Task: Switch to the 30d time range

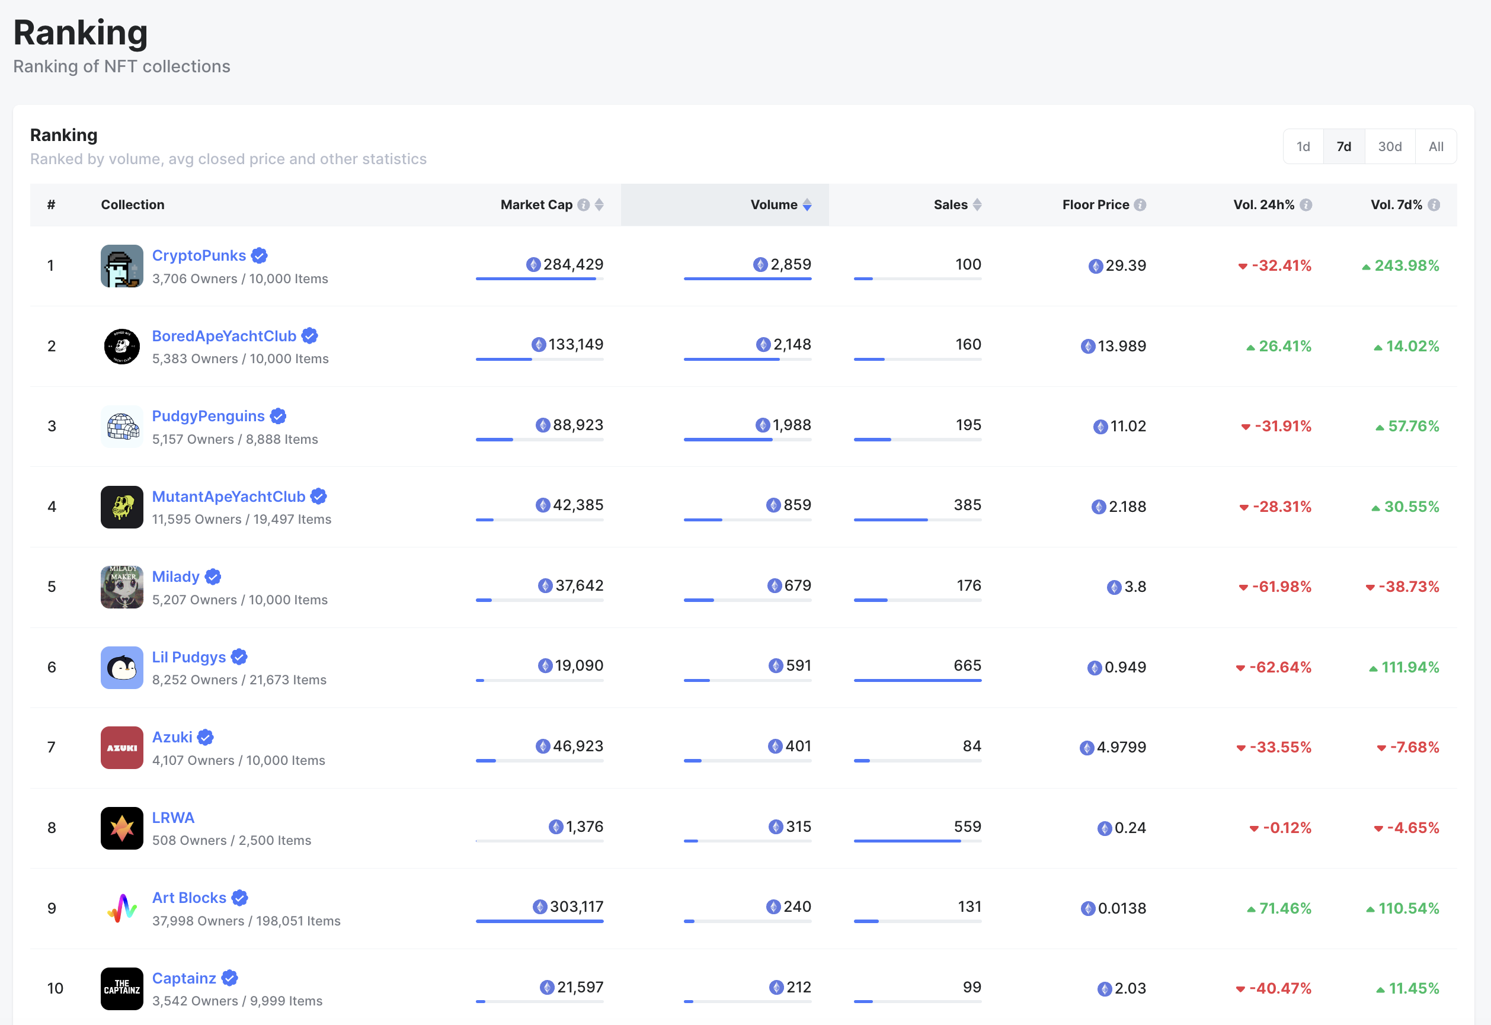Action: point(1390,146)
